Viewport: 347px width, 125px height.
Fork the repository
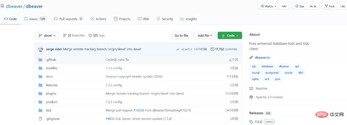(x=329, y=6)
